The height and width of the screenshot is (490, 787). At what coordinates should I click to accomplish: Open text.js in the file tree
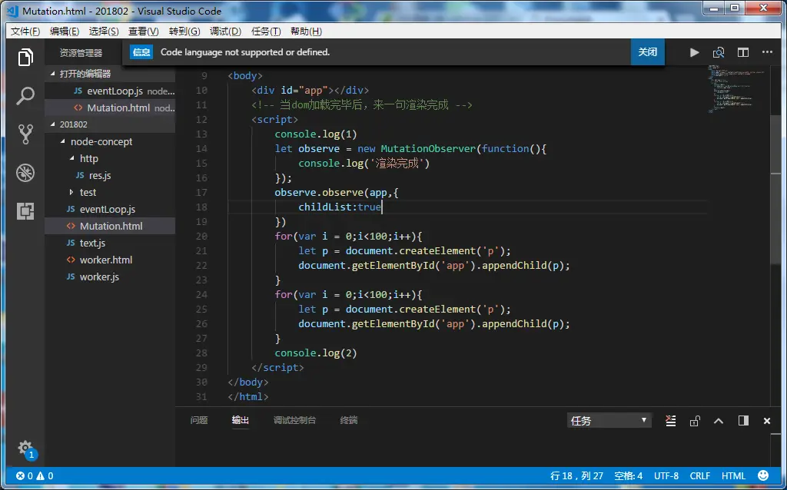coord(110,243)
